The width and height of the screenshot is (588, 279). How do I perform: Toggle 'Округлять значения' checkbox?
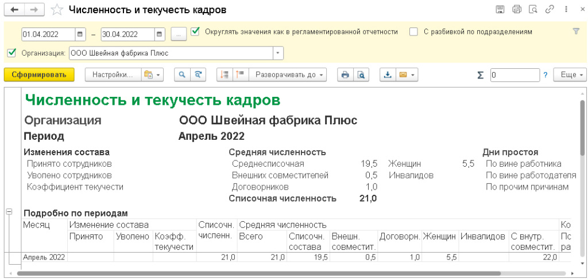pyautogui.click(x=196, y=32)
